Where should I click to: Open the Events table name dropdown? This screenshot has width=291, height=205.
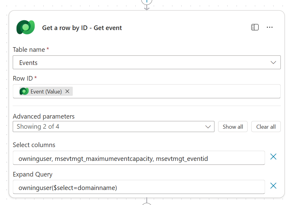click(274, 62)
